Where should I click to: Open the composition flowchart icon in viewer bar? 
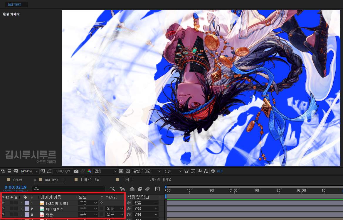pyautogui.click(x=206, y=171)
